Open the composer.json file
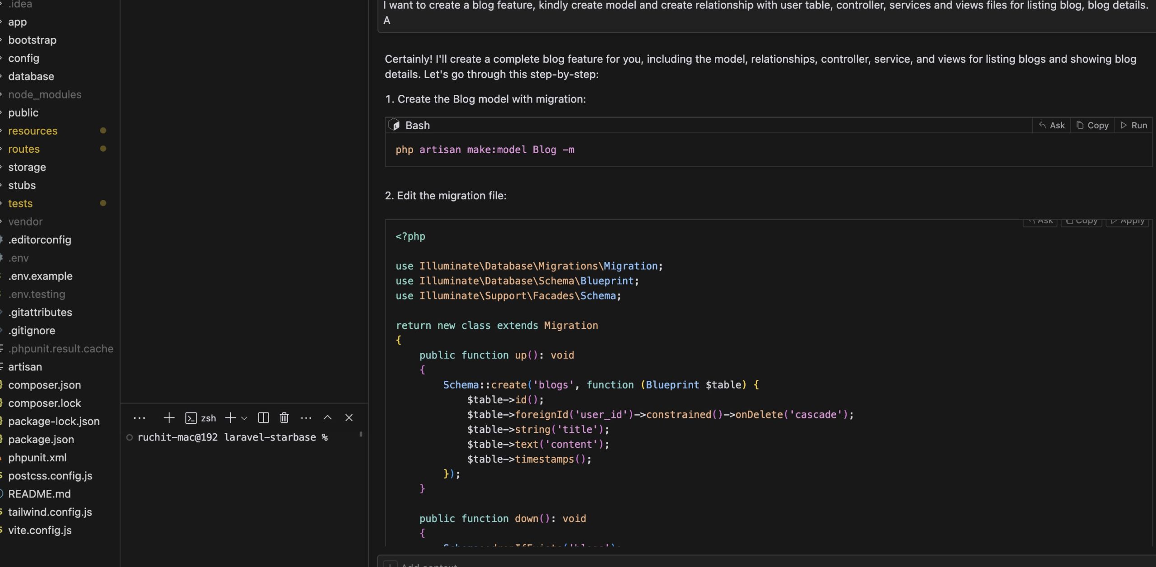The image size is (1156, 567). point(44,385)
